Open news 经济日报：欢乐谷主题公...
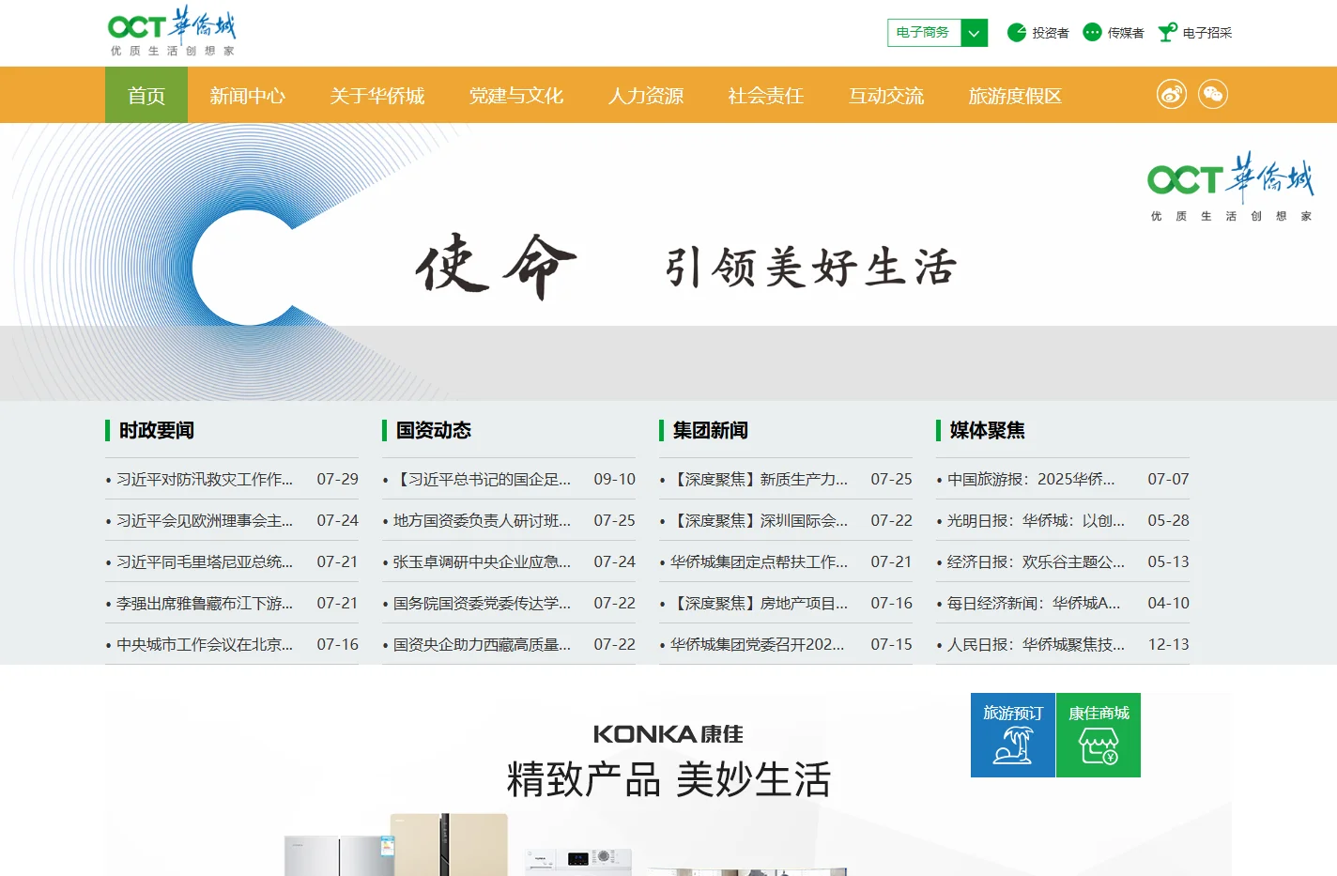Viewport: 1337px width, 876px height. pyautogui.click(x=1036, y=561)
